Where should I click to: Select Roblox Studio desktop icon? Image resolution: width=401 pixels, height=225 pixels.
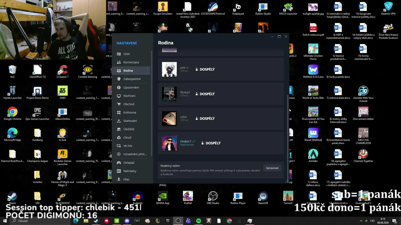coord(263,8)
